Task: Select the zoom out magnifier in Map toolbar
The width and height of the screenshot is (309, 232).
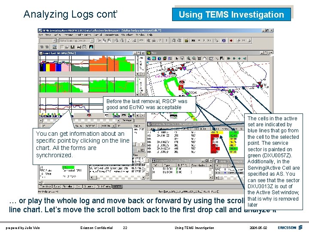Action: [x=194, y=58]
